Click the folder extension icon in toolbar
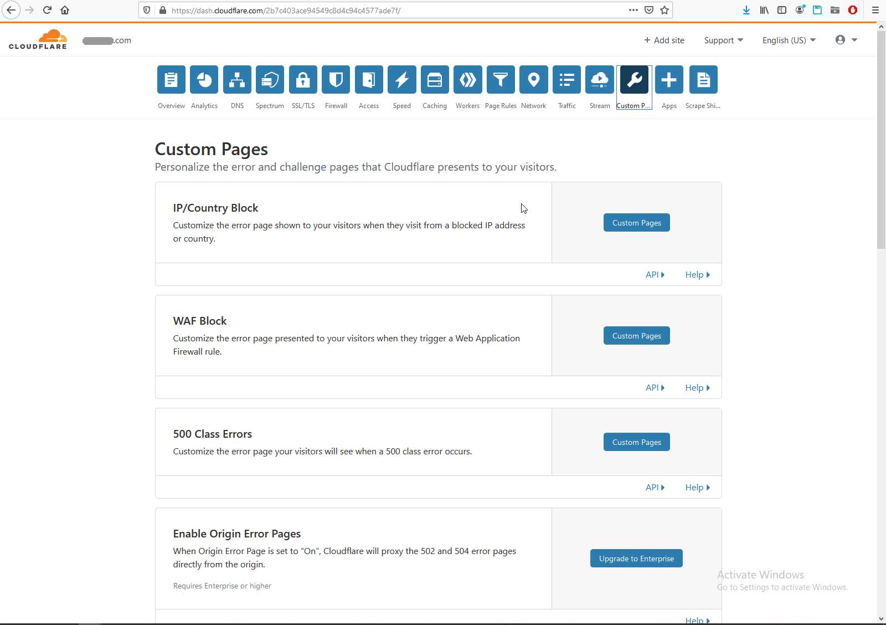The image size is (886, 625). pyautogui.click(x=835, y=10)
